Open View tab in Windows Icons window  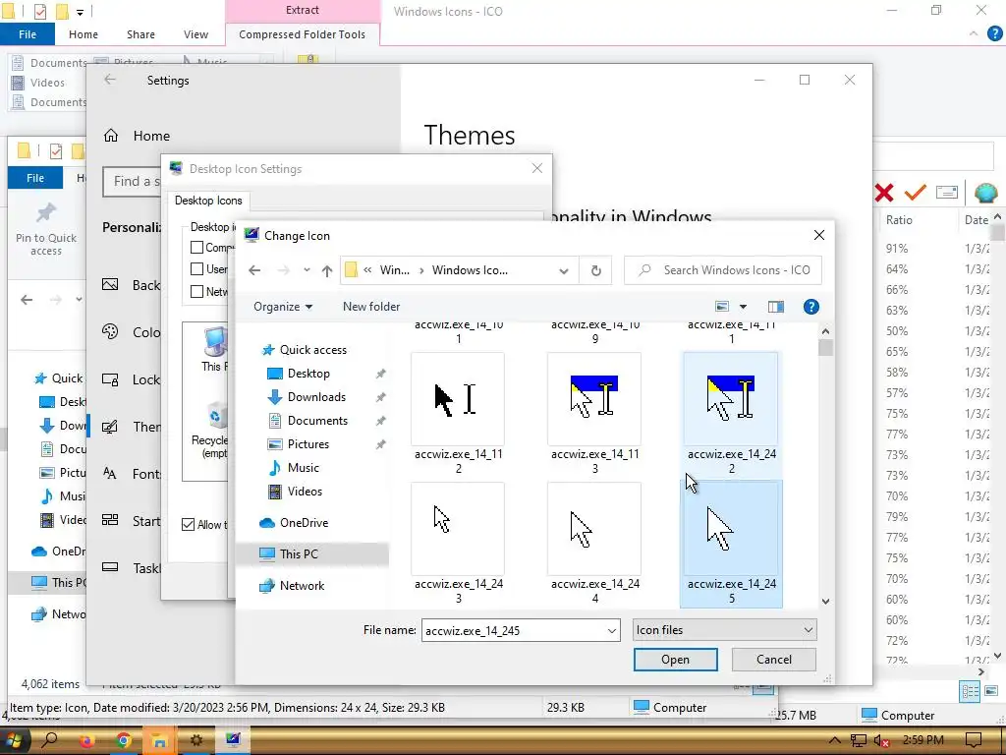pos(196,34)
